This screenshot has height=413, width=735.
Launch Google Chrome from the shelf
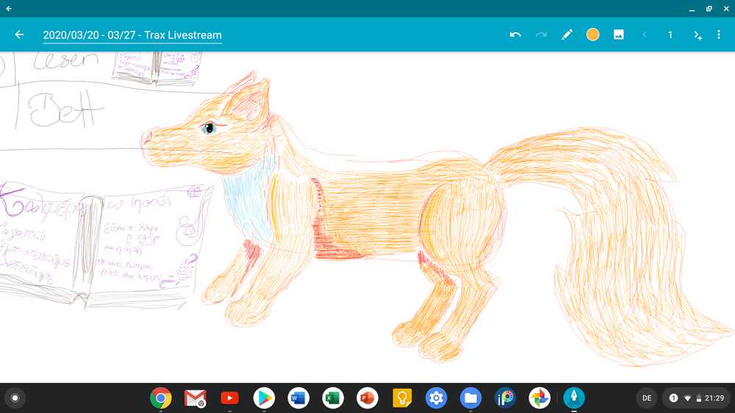161,398
